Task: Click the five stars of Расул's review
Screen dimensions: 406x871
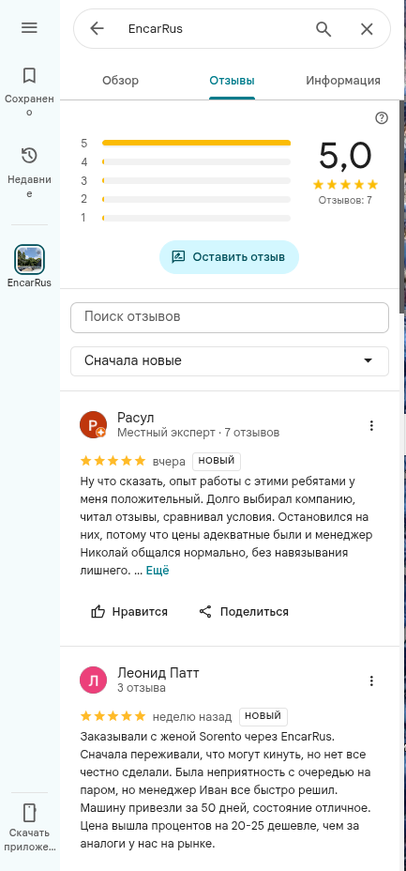Action: [113, 461]
